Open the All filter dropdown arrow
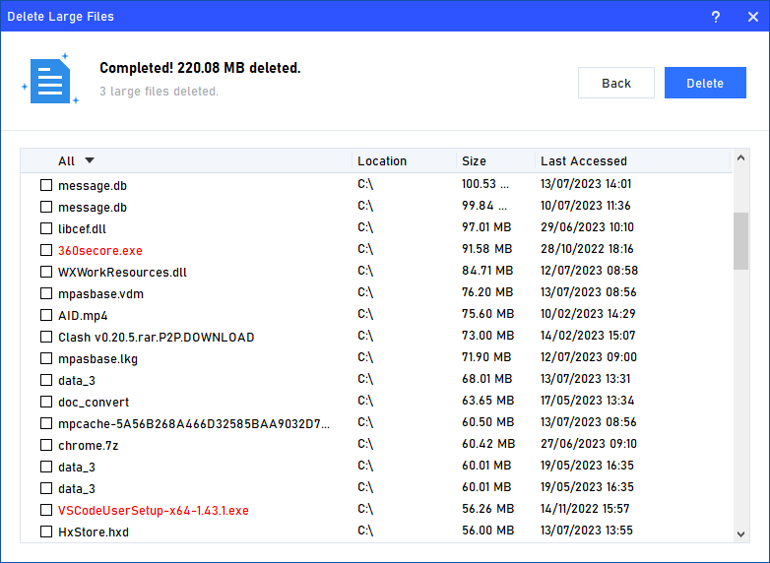 coord(90,160)
